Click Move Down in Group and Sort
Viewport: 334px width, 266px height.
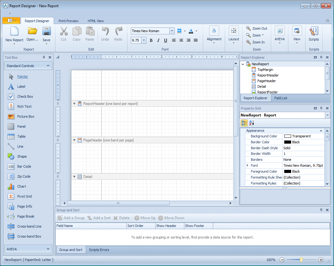[x=171, y=218]
